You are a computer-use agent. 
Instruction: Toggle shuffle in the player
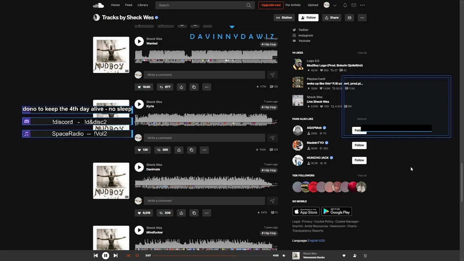(x=128, y=256)
